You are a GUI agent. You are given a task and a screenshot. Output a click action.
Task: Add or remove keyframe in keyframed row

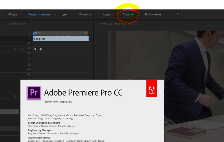point(19,49)
